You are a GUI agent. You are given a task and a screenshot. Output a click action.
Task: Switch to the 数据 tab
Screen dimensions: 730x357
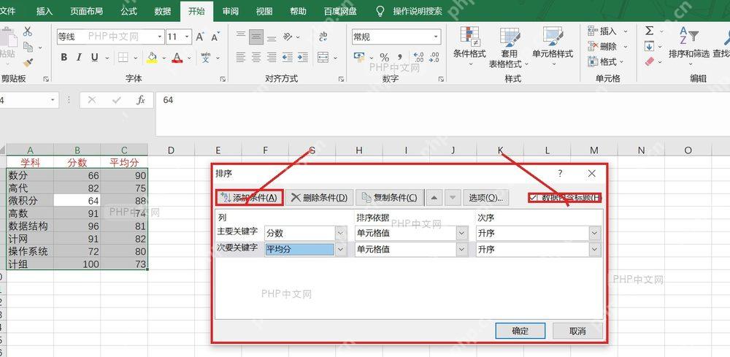(x=163, y=11)
